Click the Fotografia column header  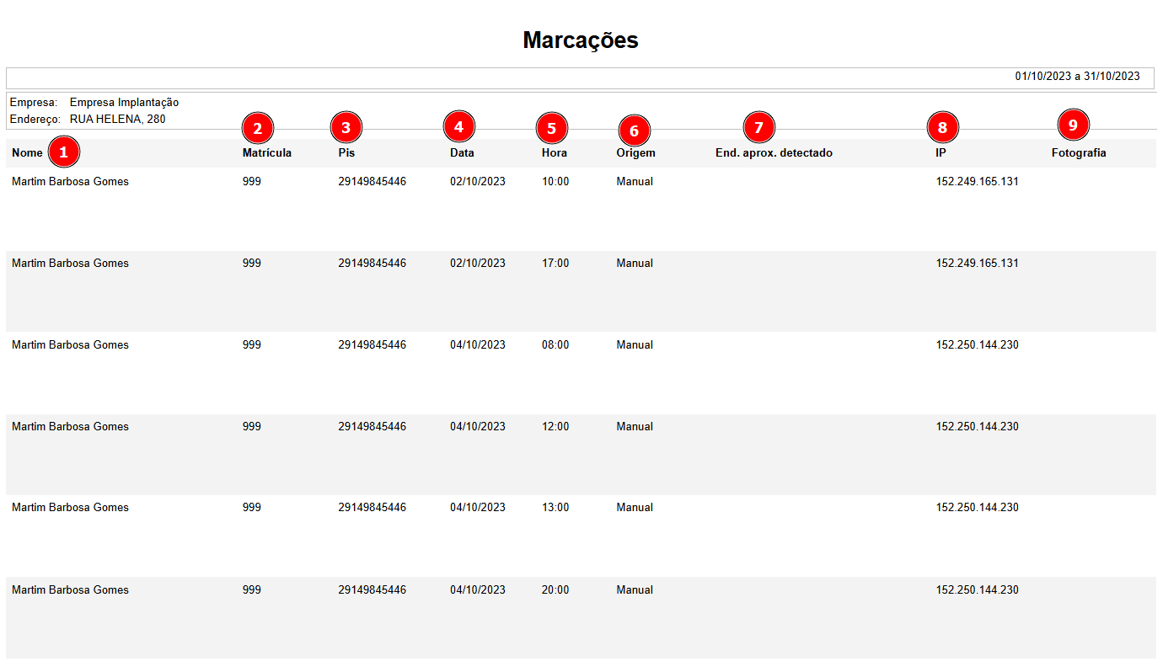(x=1079, y=153)
